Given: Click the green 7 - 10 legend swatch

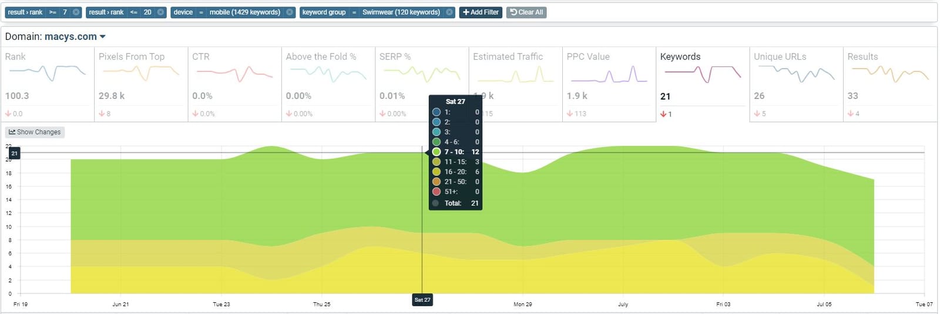Looking at the screenshot, I should coord(437,152).
